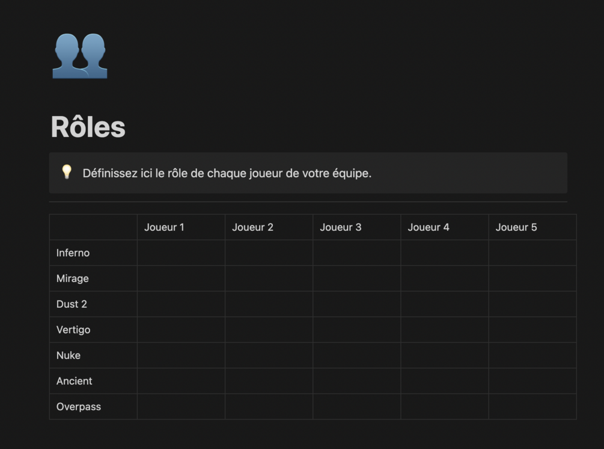
Task: Click the Mirage row label
Action: tap(72, 279)
